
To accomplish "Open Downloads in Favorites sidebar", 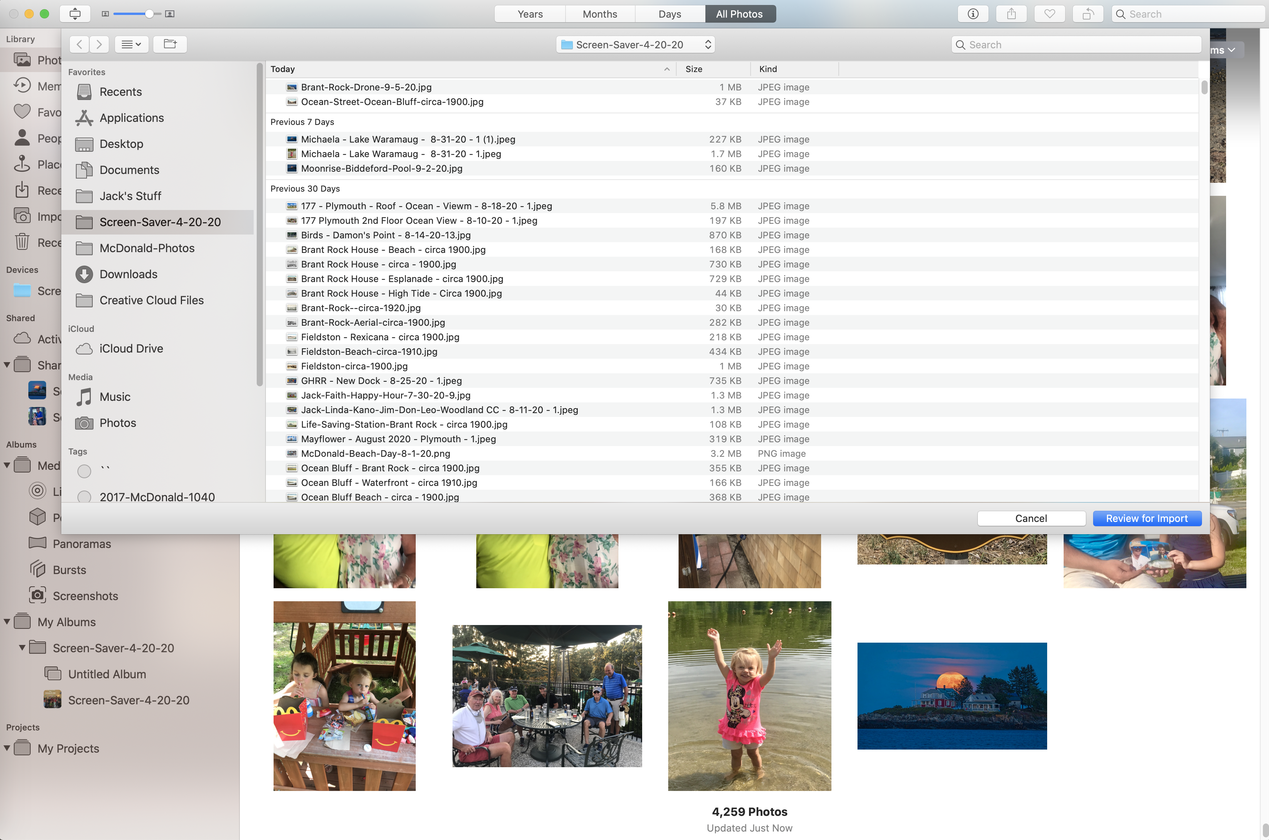I will click(128, 274).
